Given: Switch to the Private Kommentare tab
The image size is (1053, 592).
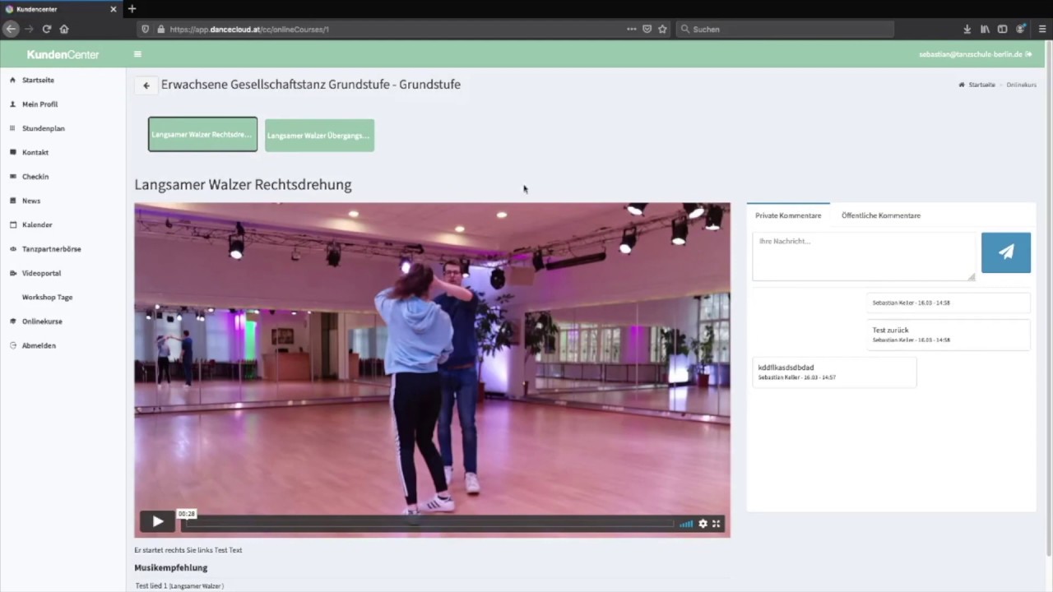Looking at the screenshot, I should (788, 215).
